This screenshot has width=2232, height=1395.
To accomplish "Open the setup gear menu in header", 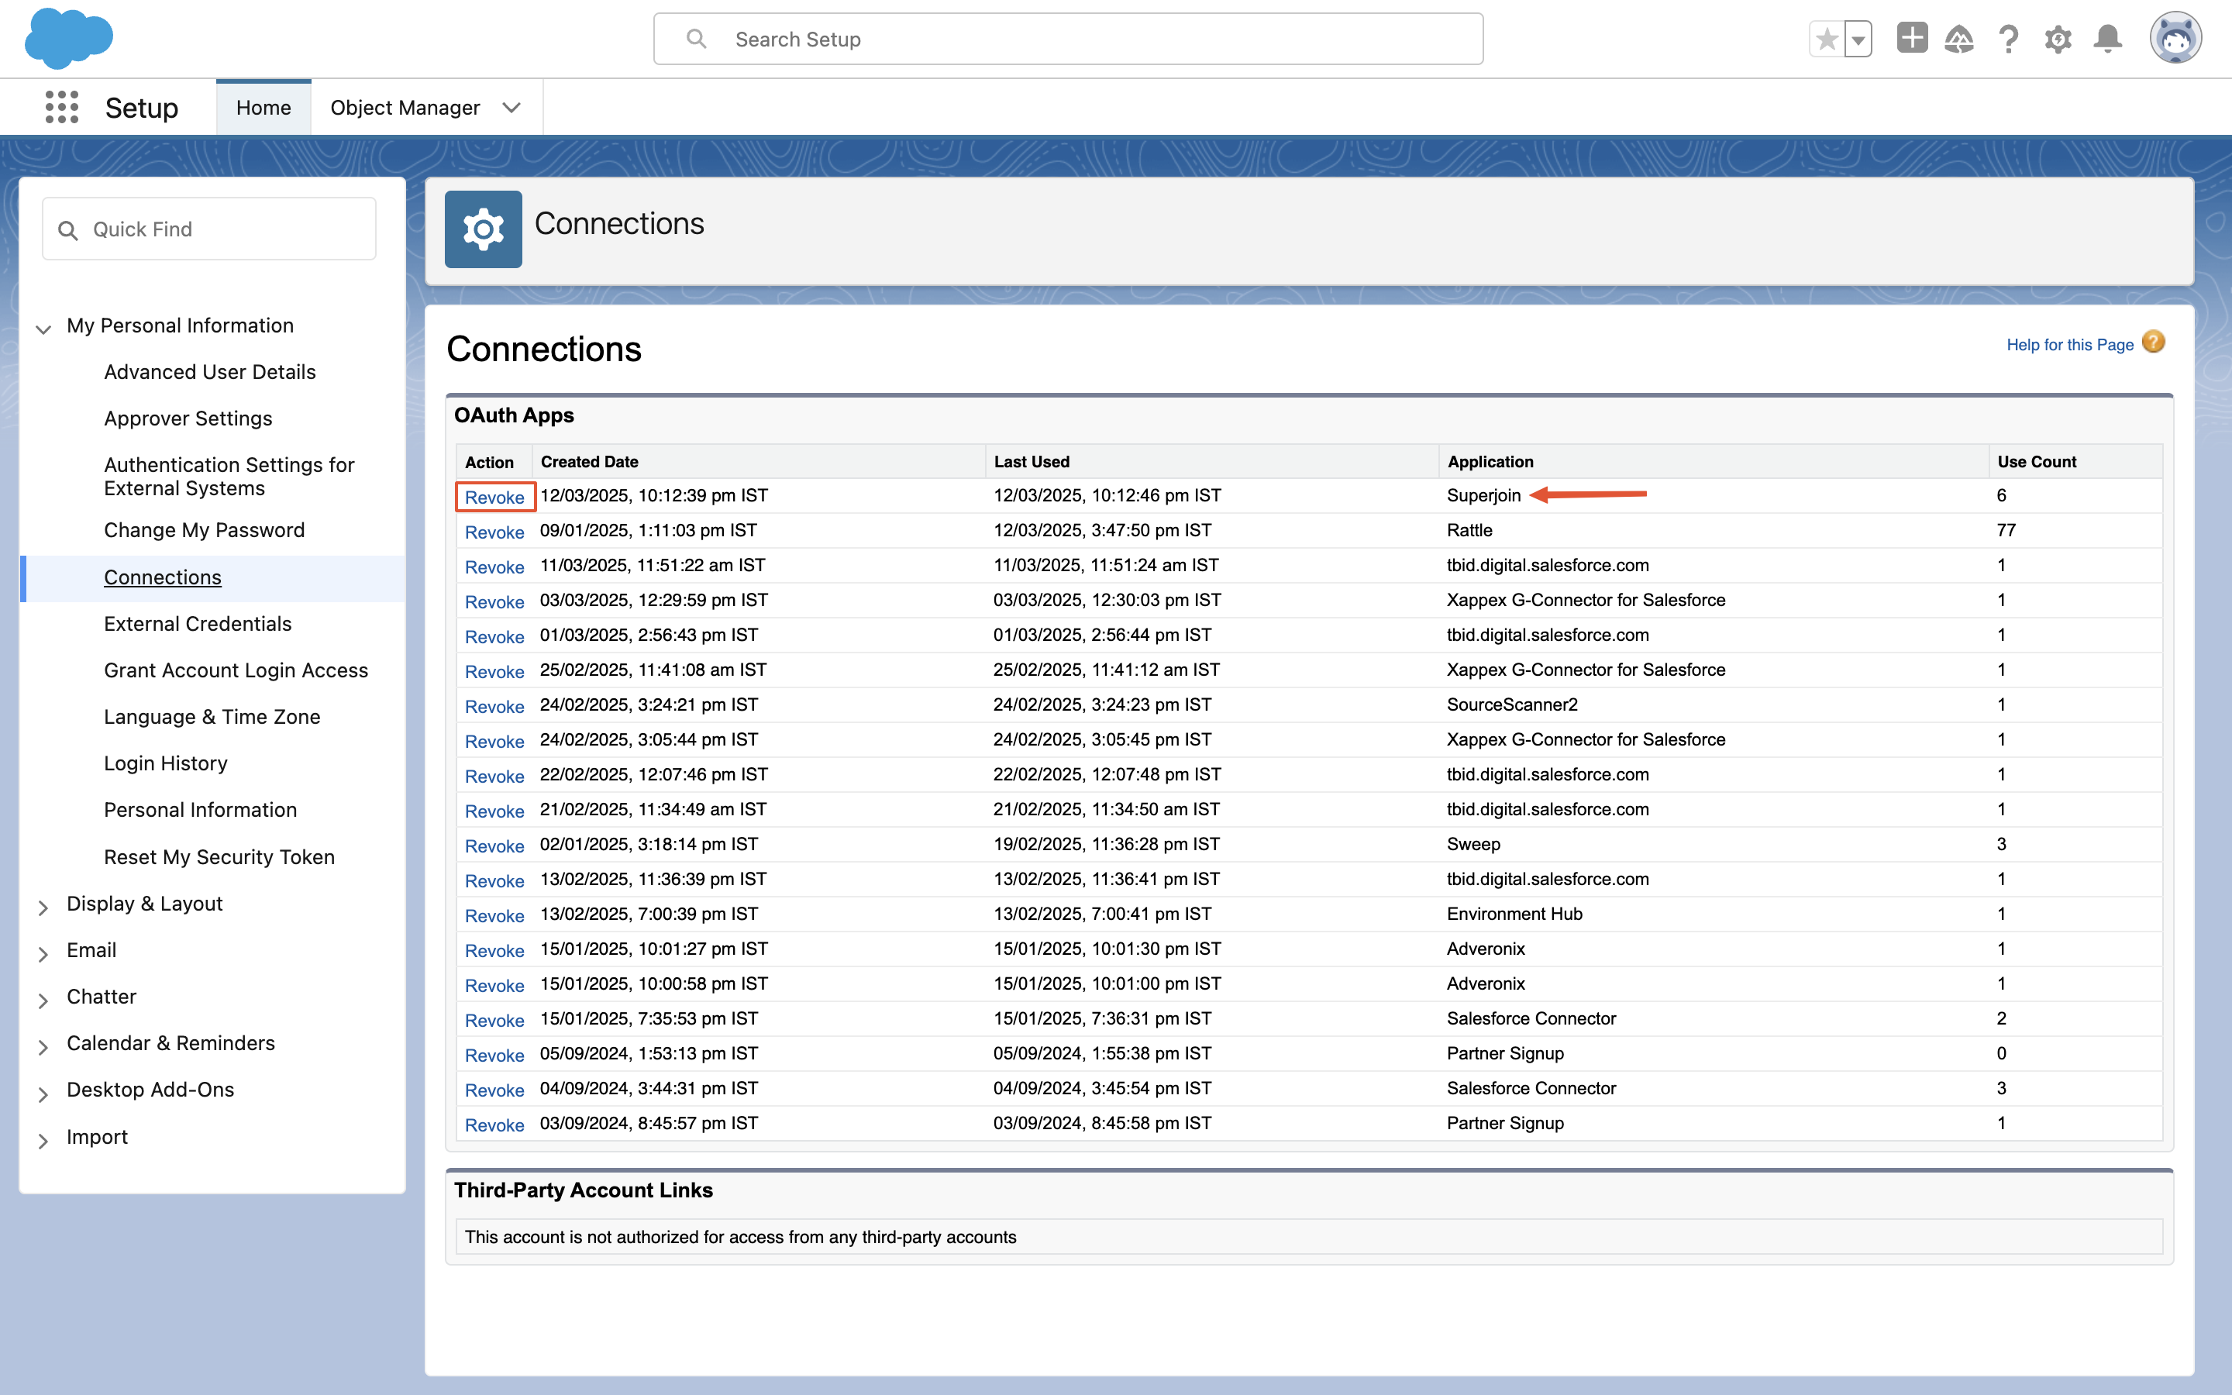I will [2058, 39].
